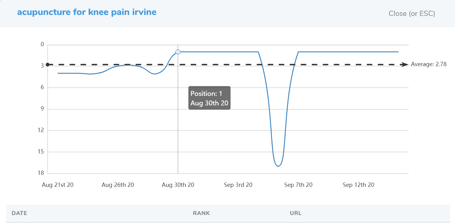Screen dimensions: 455x223
Task: Select the 'Aug 26th 20' axis label
Action: [x=118, y=185]
